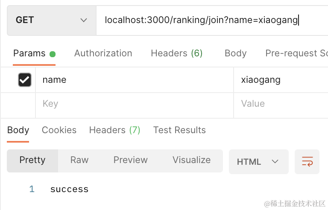Open the Pre-request Script tab
This screenshot has height=210, width=328.
click(296, 53)
